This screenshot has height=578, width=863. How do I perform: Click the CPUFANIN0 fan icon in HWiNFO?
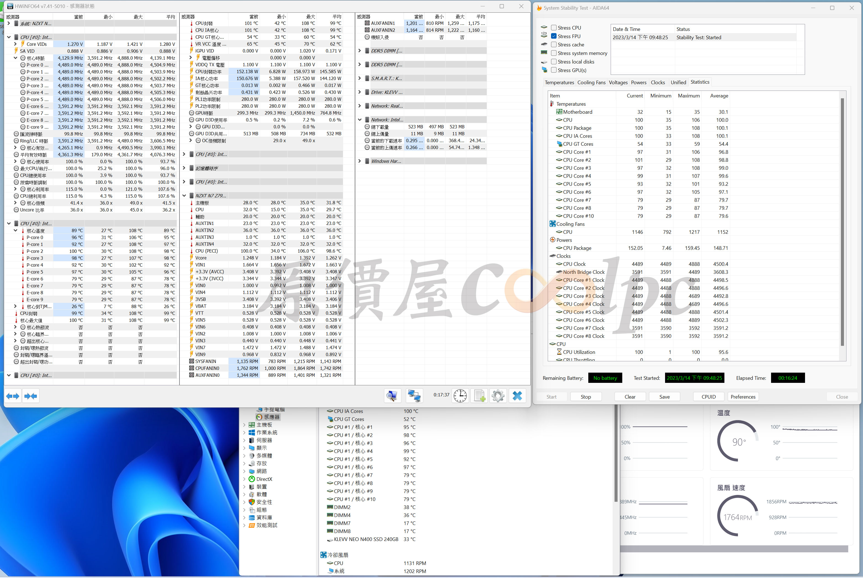point(191,368)
